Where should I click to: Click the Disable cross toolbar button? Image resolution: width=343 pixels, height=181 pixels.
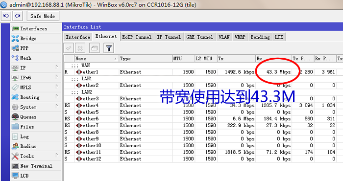coord(80,48)
